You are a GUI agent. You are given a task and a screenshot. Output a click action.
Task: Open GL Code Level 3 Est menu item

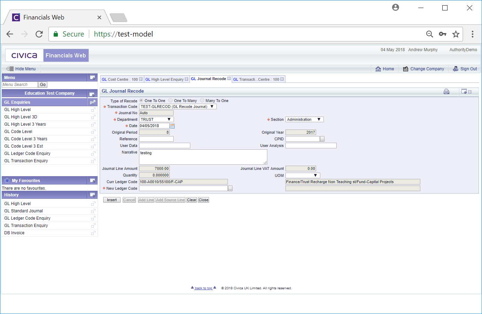point(23,146)
